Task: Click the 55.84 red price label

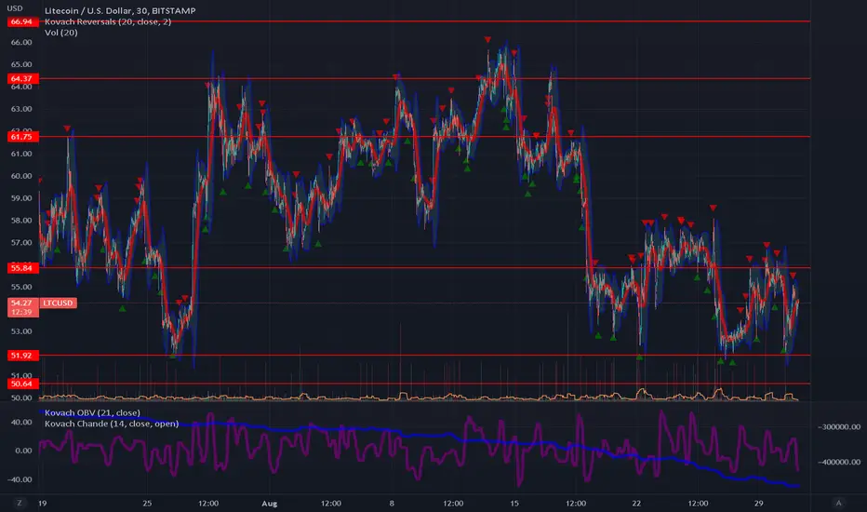Action: 22,268
